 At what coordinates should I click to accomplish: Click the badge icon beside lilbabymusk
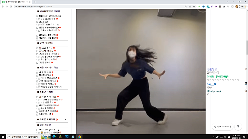[246, 91]
